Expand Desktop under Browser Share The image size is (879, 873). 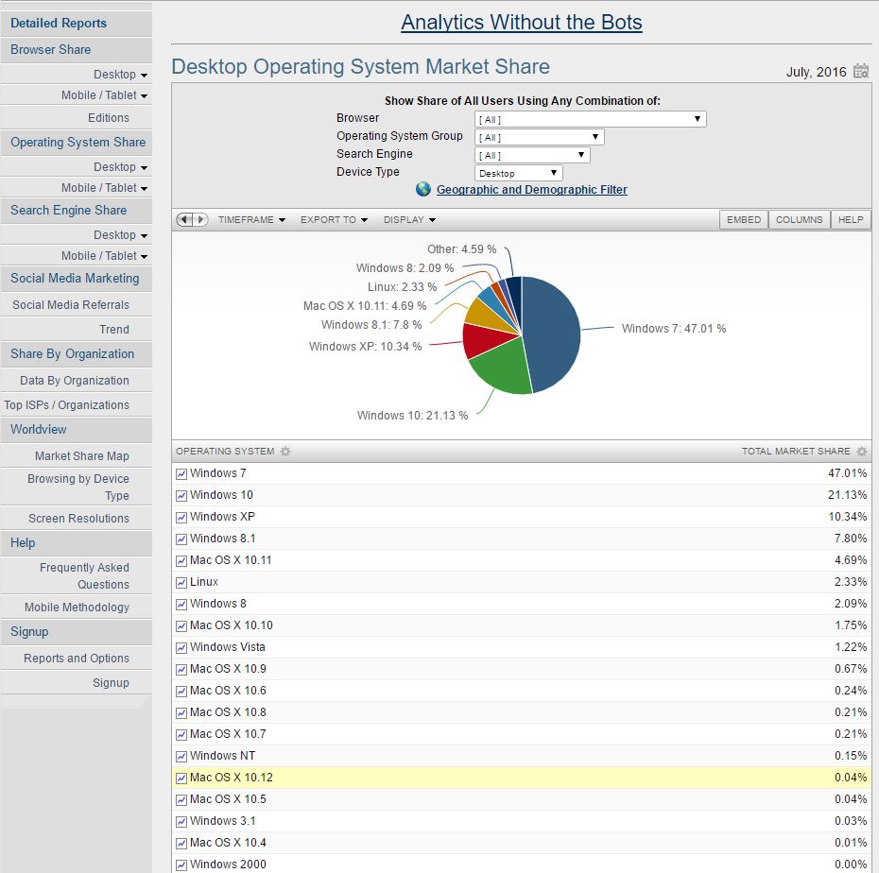[x=120, y=75]
